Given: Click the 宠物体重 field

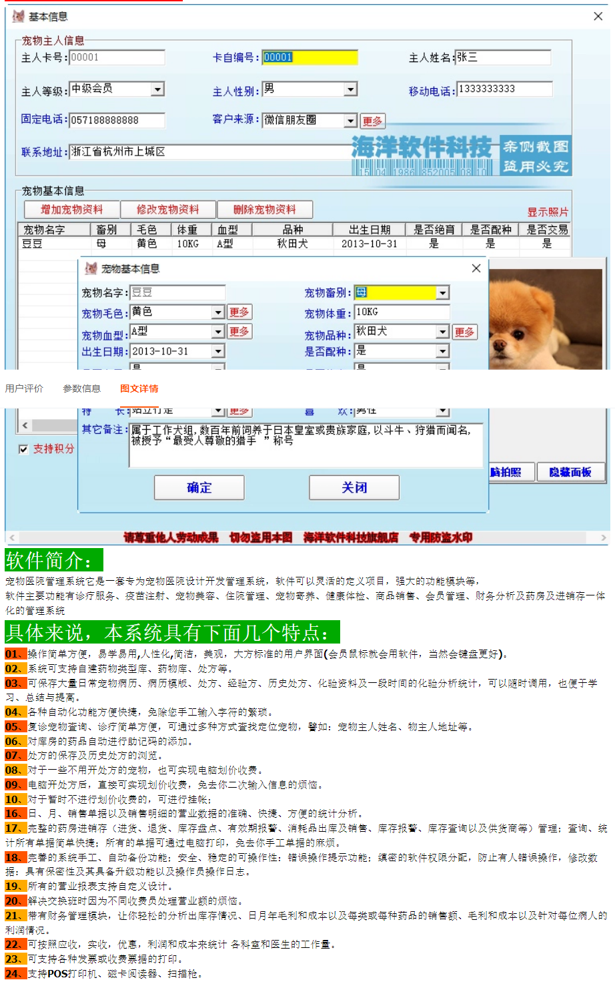Looking at the screenshot, I should pos(402,312).
